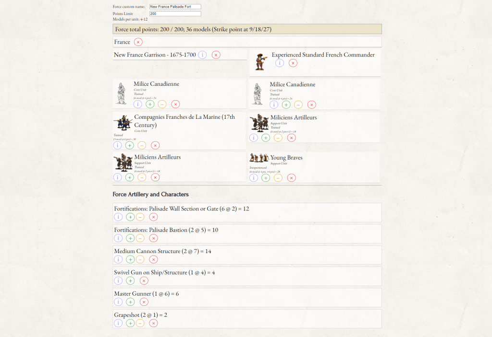Click the Force custom name field
This screenshot has width=492, height=337.
pos(175,7)
